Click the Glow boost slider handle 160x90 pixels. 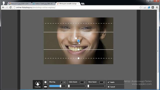[88, 86]
